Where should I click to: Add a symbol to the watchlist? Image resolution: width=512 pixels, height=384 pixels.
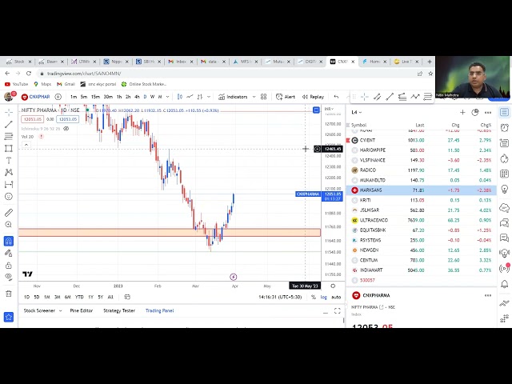coord(462,112)
